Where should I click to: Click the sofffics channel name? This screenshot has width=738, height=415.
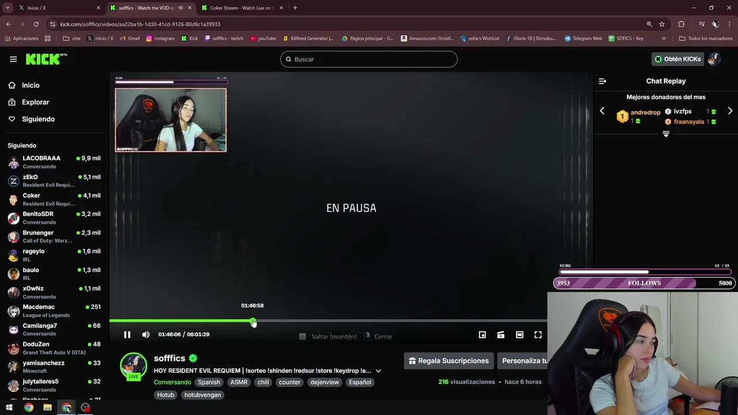(x=170, y=358)
